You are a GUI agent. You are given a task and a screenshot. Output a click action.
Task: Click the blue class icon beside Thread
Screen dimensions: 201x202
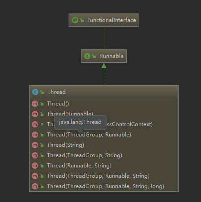(35, 92)
